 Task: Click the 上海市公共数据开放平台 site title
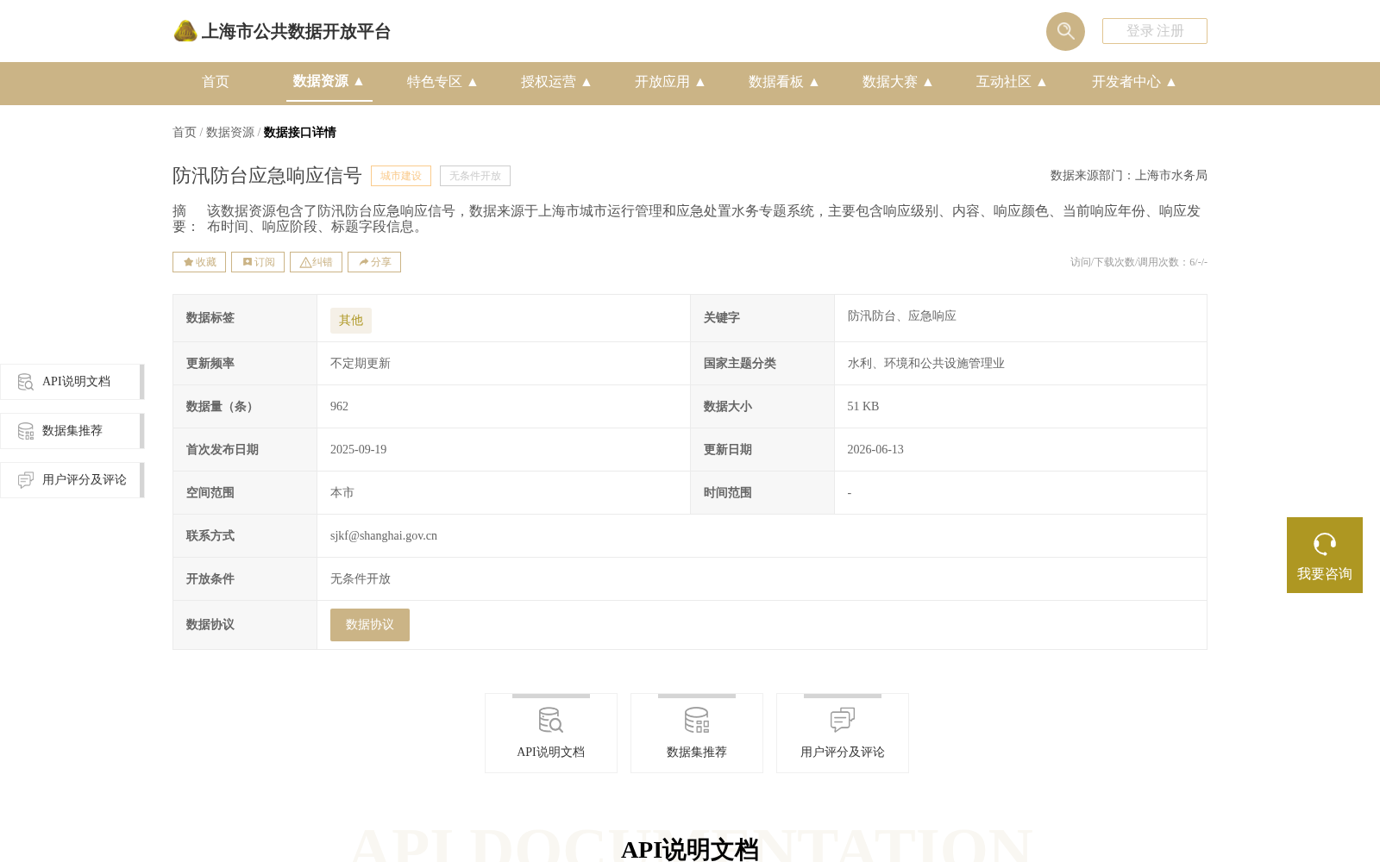296,32
